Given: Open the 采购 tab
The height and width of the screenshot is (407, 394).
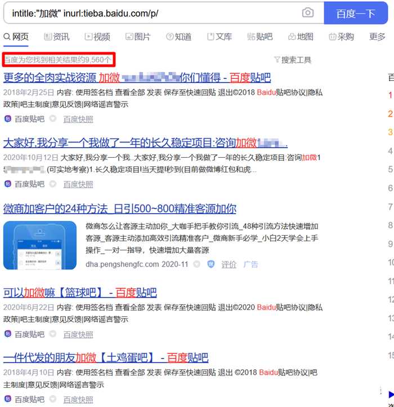Looking at the screenshot, I should [341, 37].
